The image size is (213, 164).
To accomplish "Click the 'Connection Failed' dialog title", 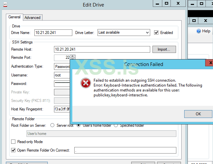I will pyautogui.click(x=144, y=64).
